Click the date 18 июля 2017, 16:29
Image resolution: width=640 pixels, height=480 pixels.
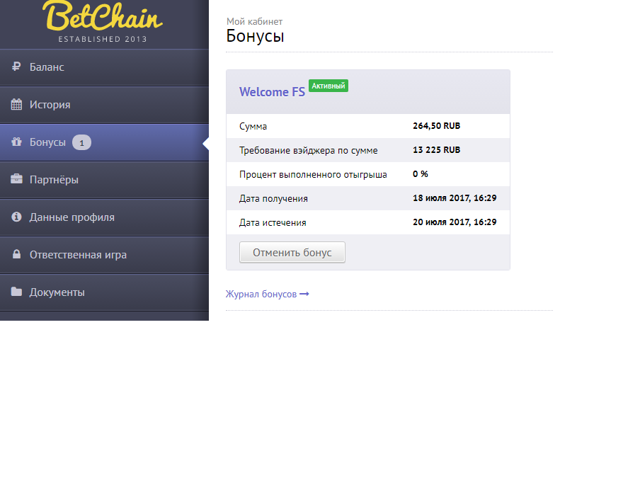pos(455,198)
